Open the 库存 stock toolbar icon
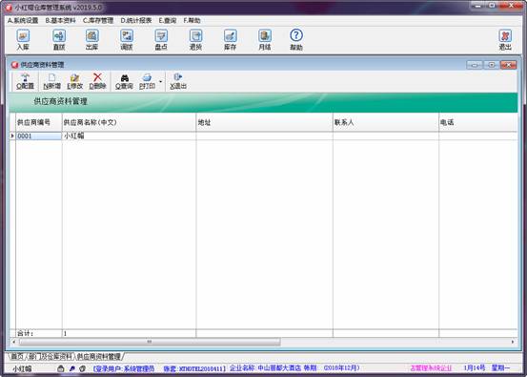527x377 pixels. [x=231, y=40]
